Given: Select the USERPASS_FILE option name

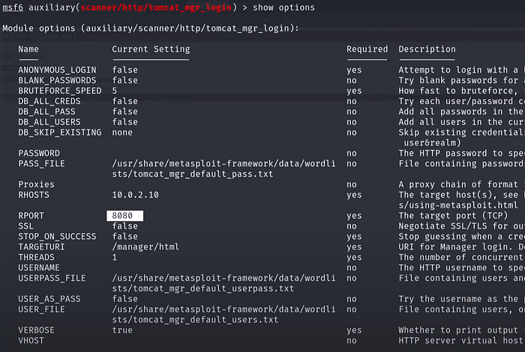Looking at the screenshot, I should (52, 278).
